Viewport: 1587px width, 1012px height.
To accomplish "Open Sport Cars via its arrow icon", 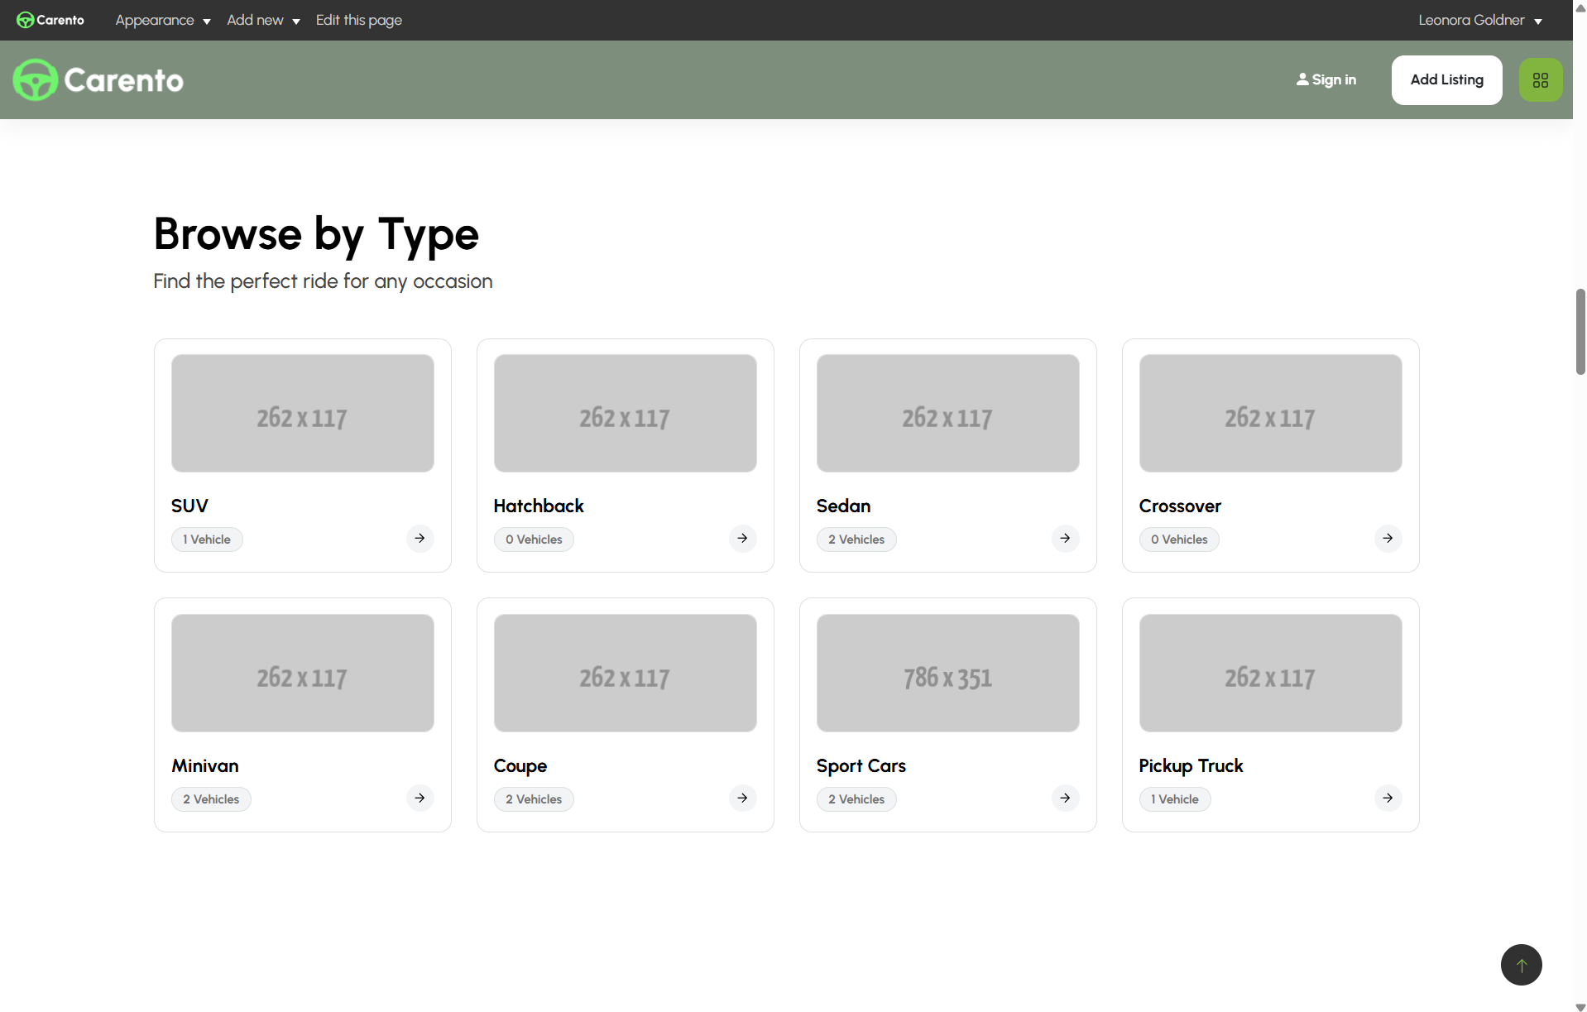I will point(1065,799).
